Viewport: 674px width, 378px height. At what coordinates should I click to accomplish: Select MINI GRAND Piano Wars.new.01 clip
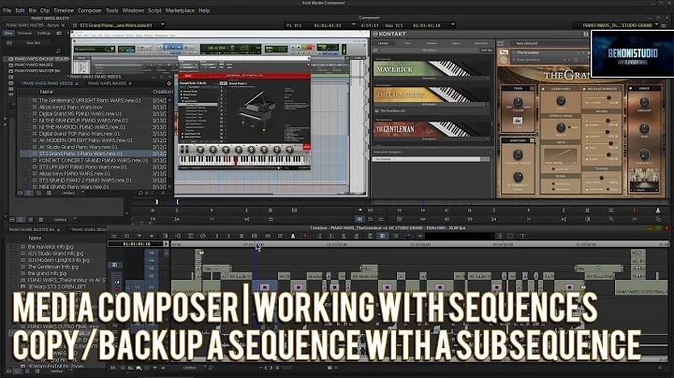click(74, 187)
